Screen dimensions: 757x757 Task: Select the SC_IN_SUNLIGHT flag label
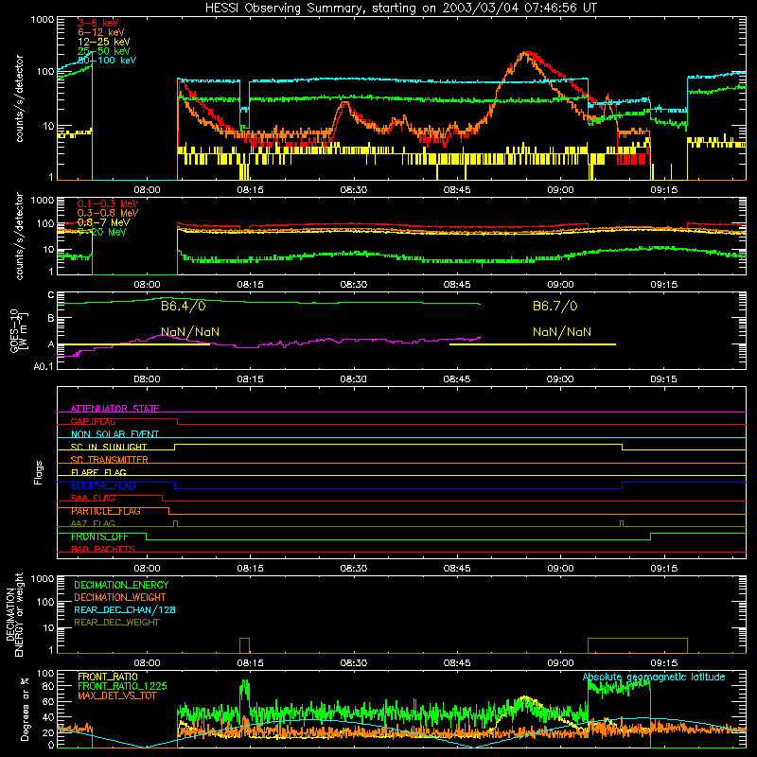click(109, 447)
